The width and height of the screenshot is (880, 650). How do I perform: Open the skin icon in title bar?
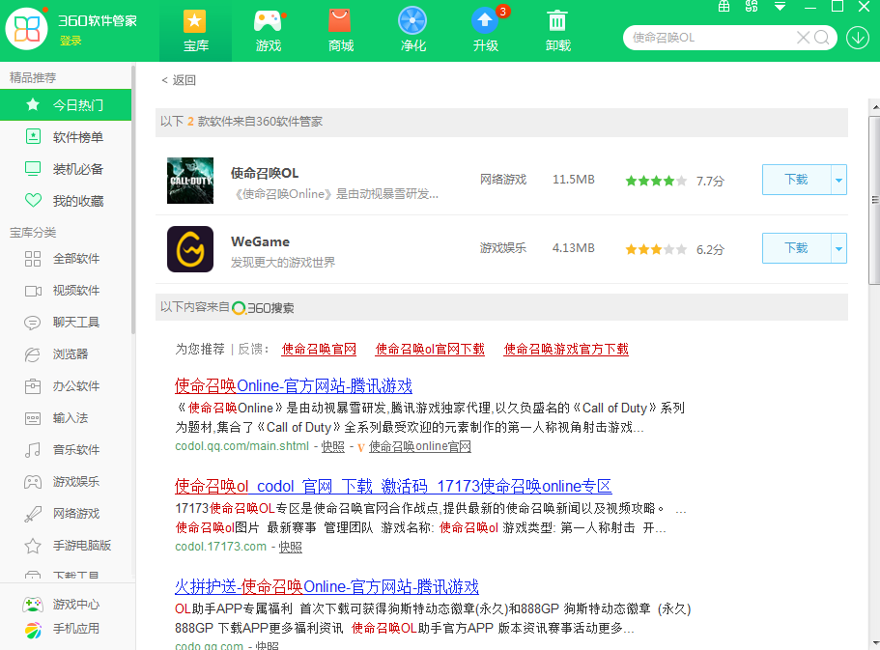[x=752, y=7]
